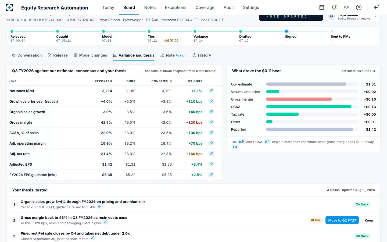Open source link for Adj. tax rate row
Viewport: 387px width, 242px height.
click(x=211, y=154)
